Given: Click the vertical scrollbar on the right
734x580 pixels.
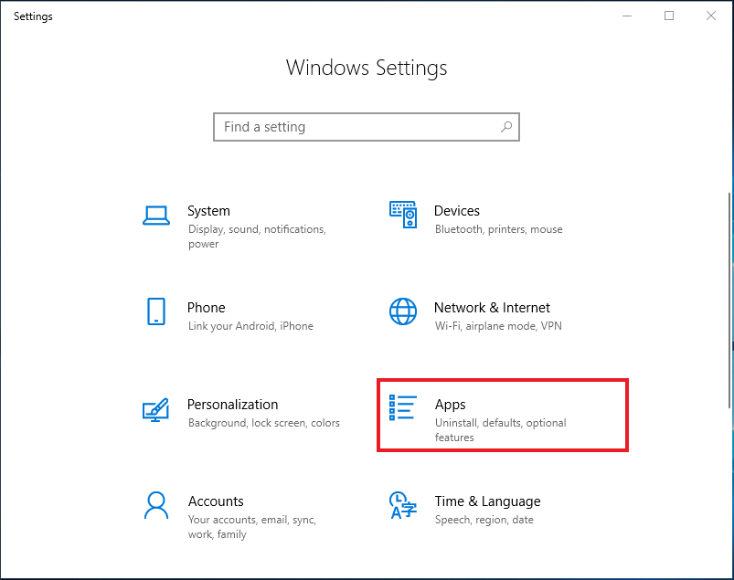Looking at the screenshot, I should point(729,300).
